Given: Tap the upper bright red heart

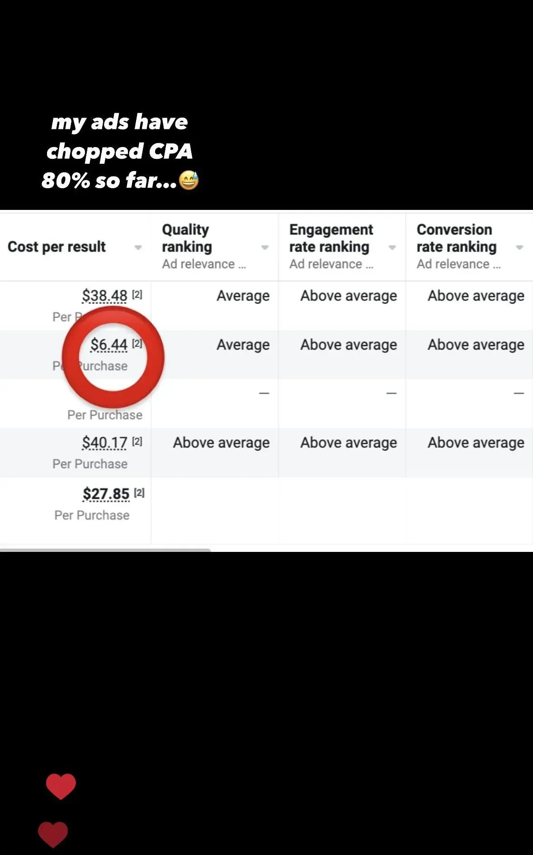Looking at the screenshot, I should pyautogui.click(x=61, y=786).
